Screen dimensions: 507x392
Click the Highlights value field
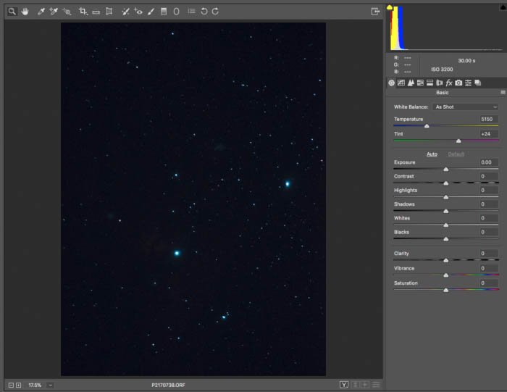click(488, 190)
